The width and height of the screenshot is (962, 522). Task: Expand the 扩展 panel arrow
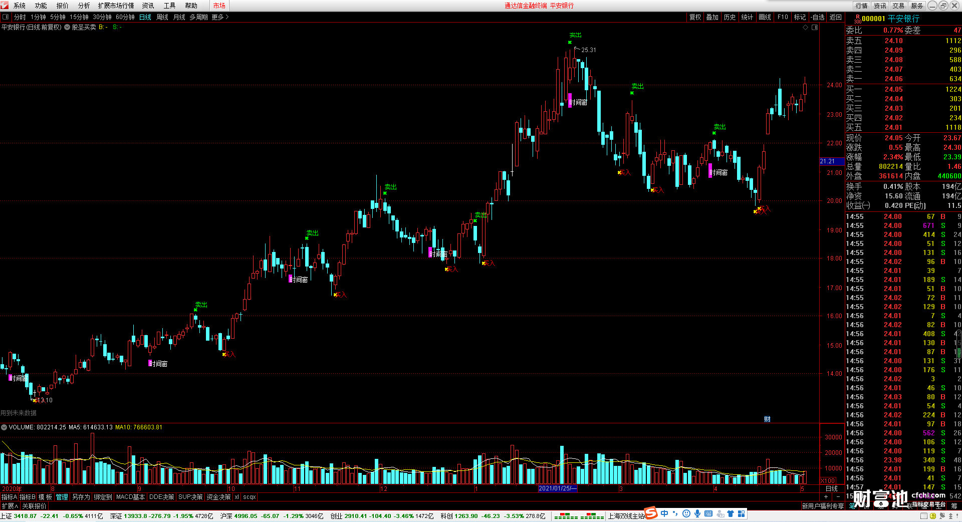[10, 506]
